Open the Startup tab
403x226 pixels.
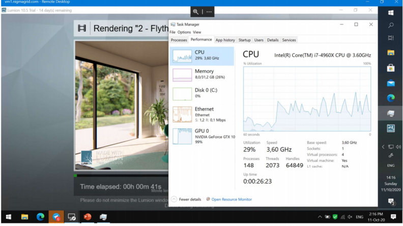point(244,40)
